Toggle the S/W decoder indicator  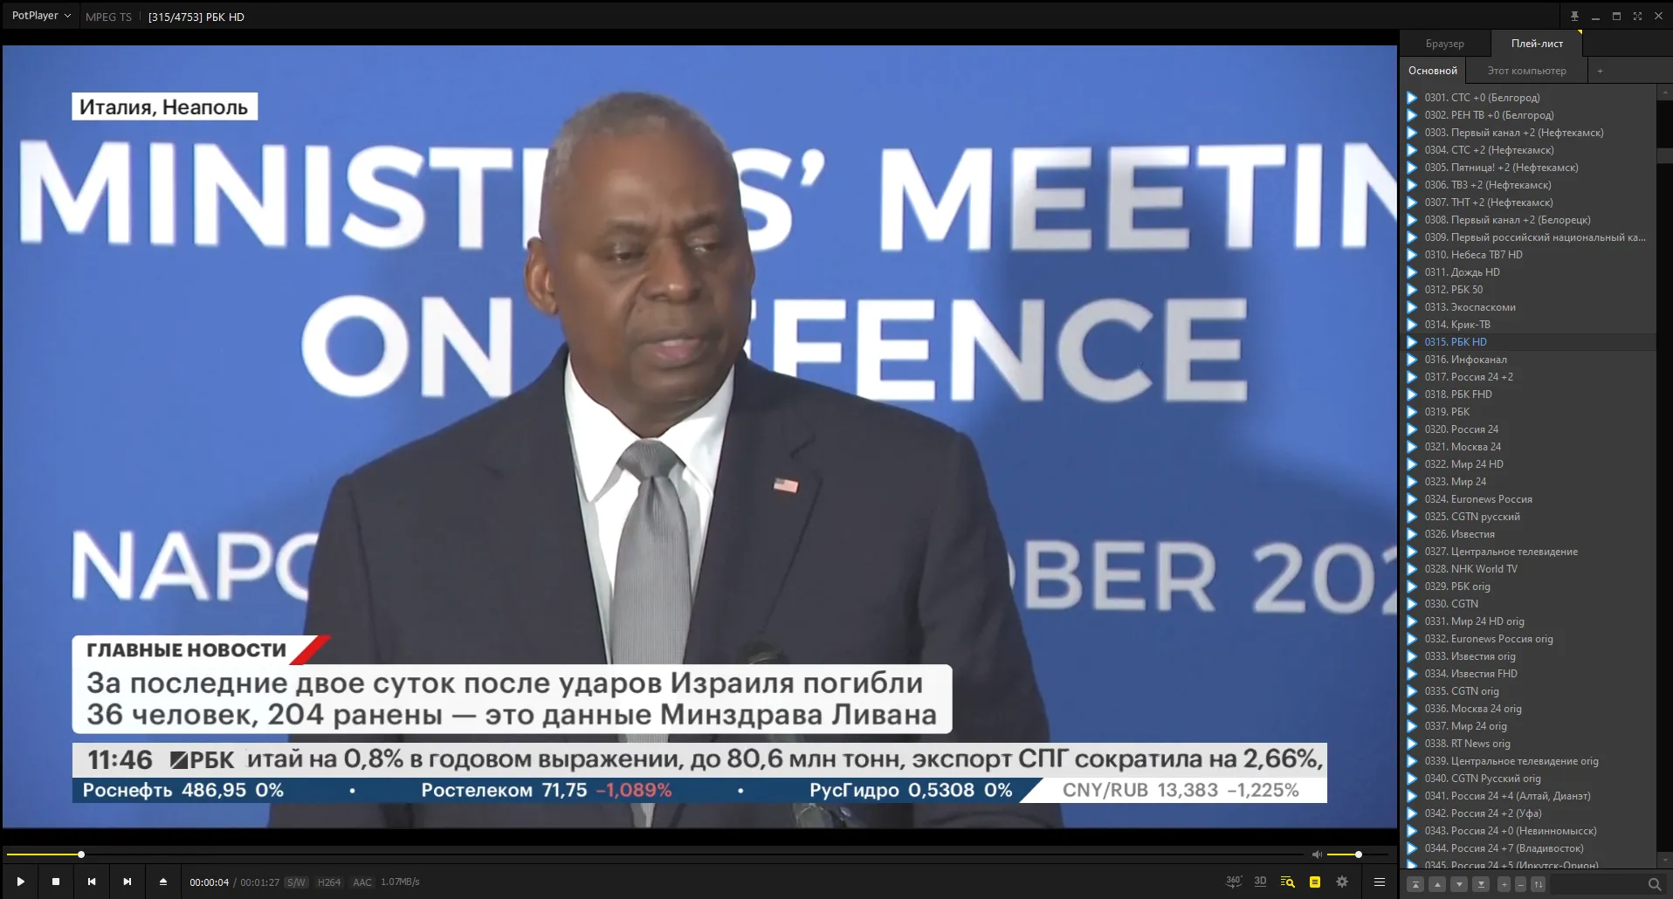296,882
